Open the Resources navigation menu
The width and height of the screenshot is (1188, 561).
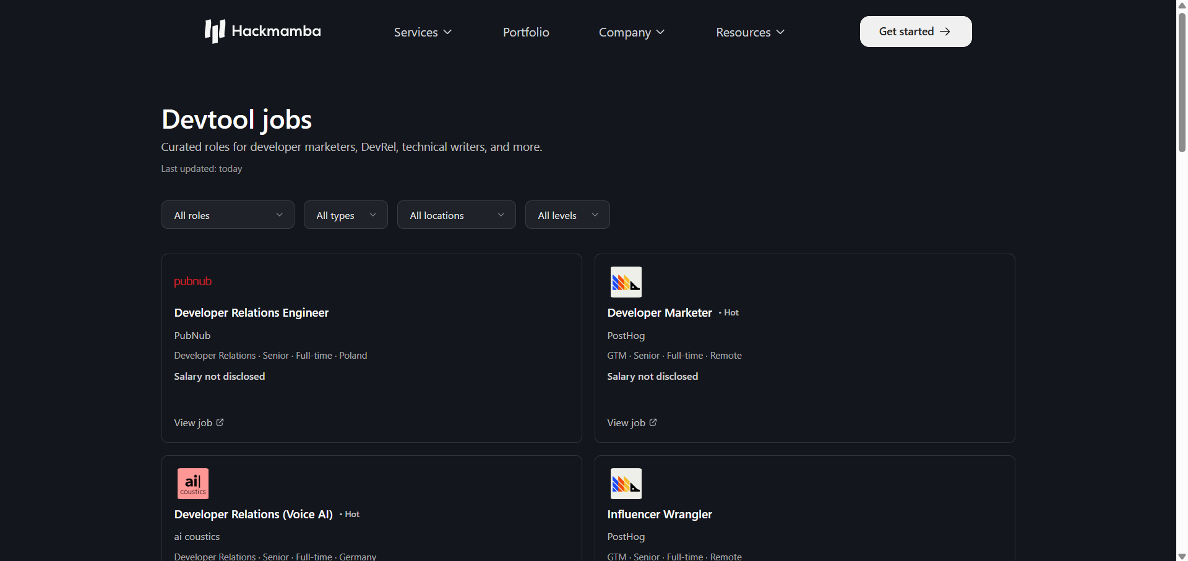click(x=750, y=32)
